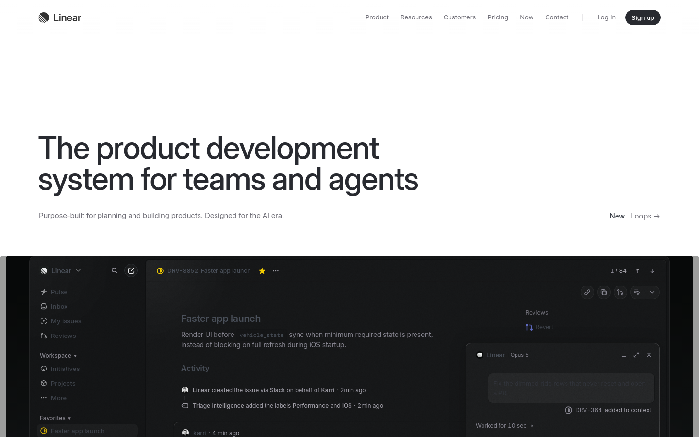This screenshot has height=437, width=699.
Task: Click the Pulse lightning icon in sidebar
Action: 44,292
